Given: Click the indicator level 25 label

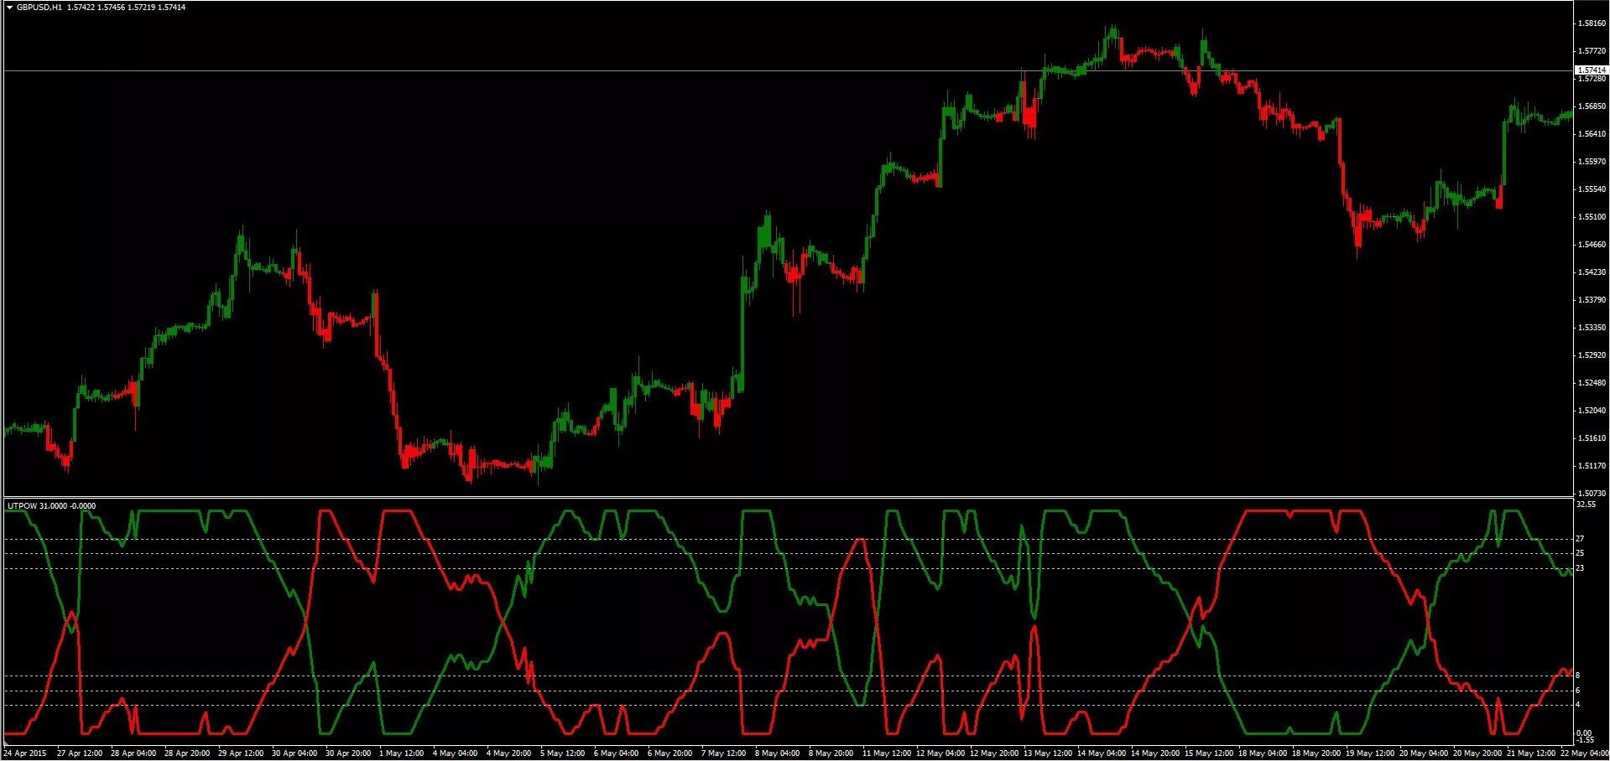Looking at the screenshot, I should coord(1580,554).
